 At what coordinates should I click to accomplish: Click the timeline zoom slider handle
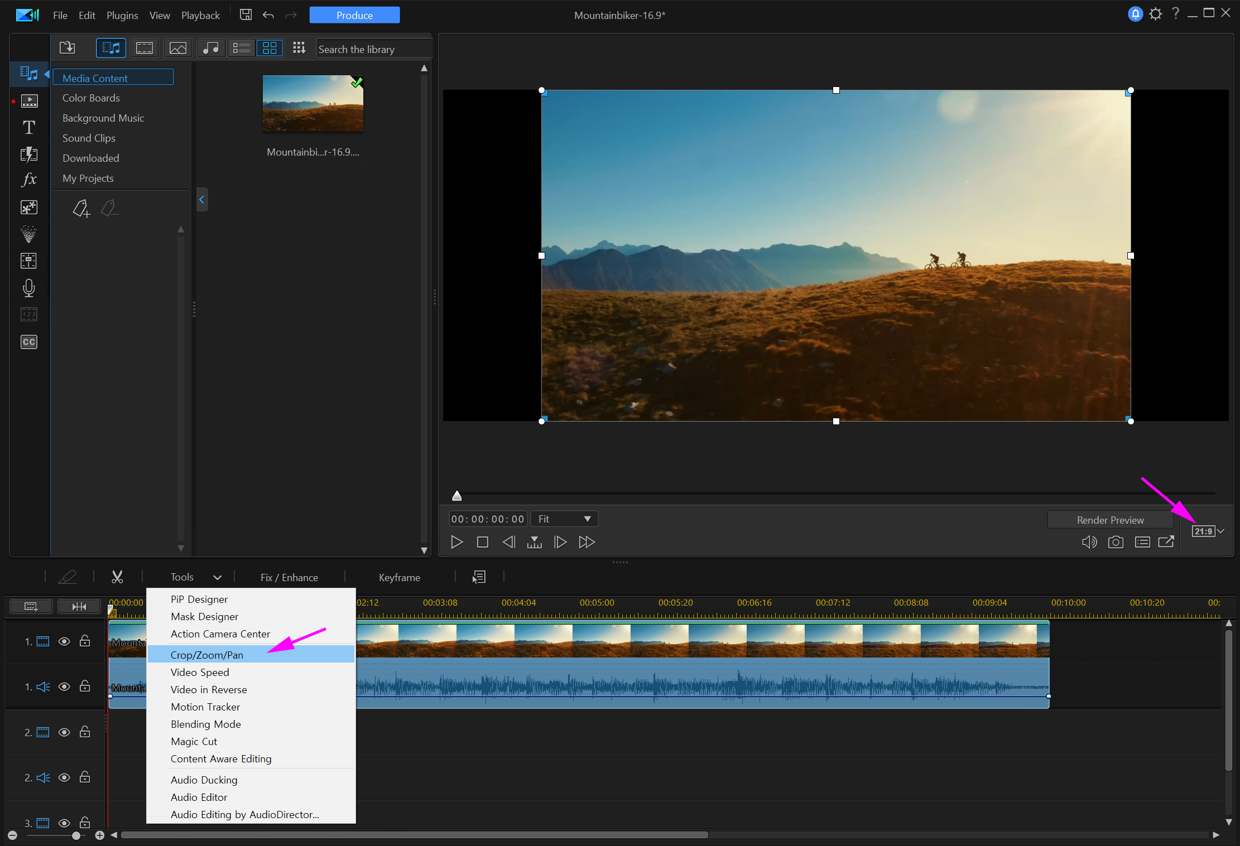click(76, 835)
